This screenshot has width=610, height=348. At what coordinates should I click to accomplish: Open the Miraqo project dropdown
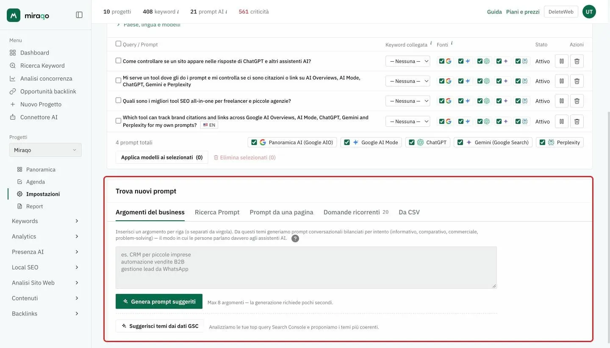45,150
